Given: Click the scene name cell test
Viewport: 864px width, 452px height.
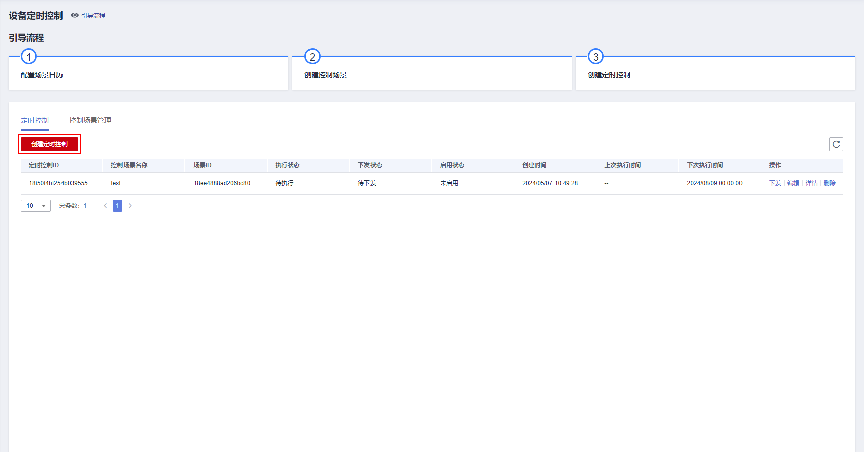Looking at the screenshot, I should [x=116, y=183].
